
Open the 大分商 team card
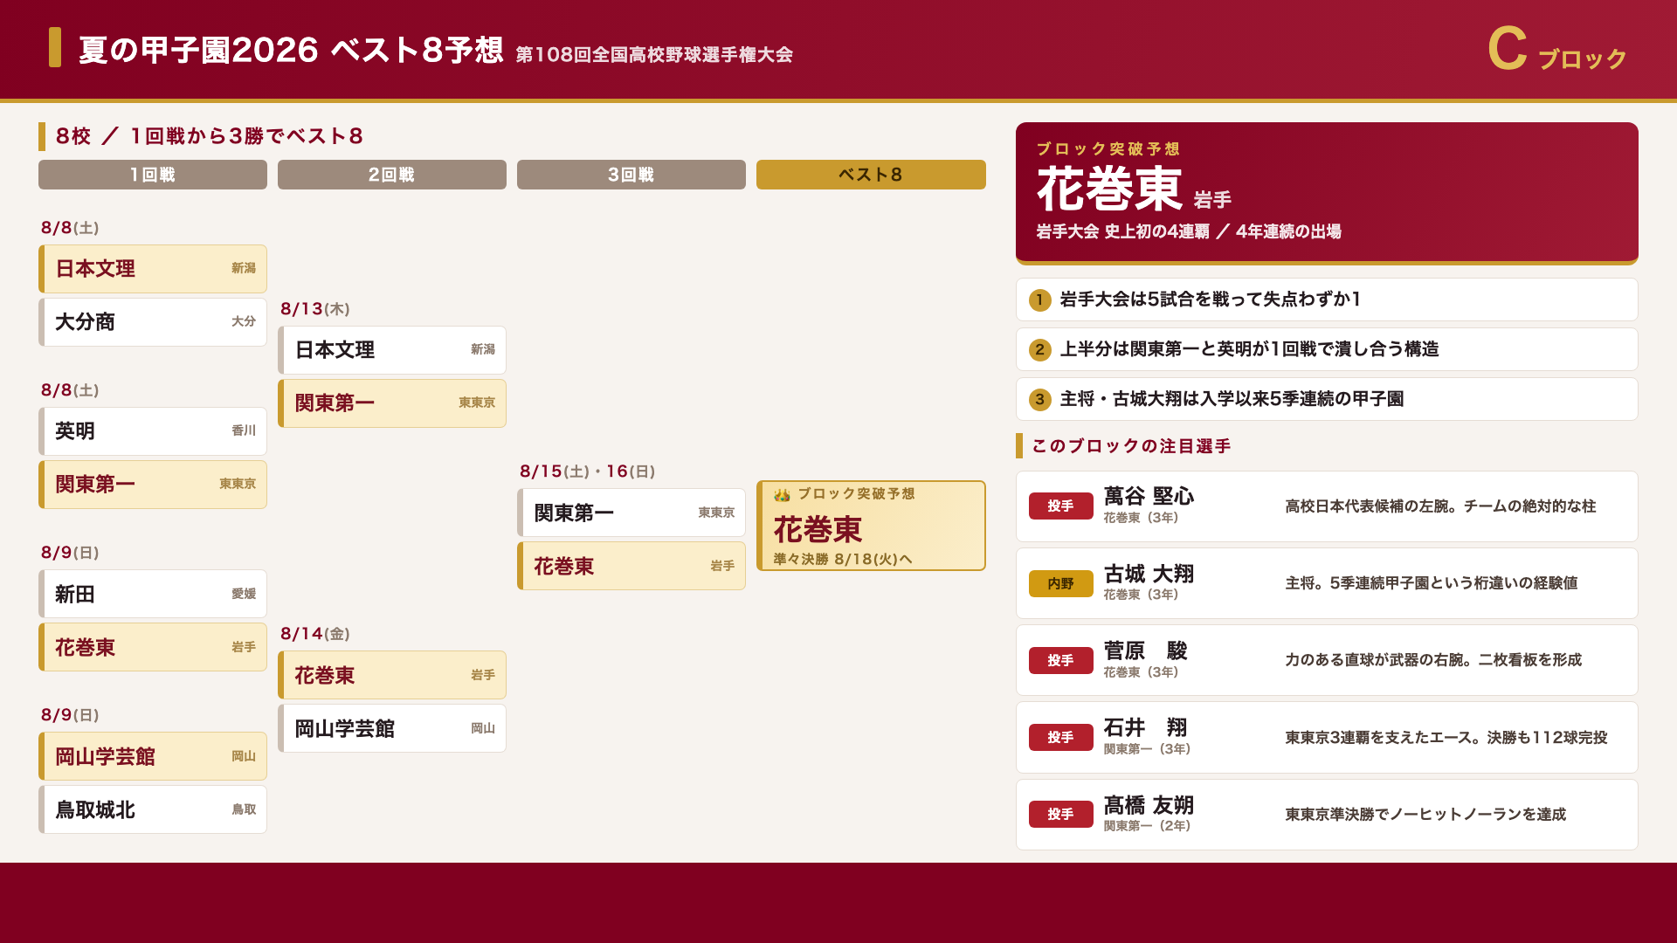[x=153, y=322]
